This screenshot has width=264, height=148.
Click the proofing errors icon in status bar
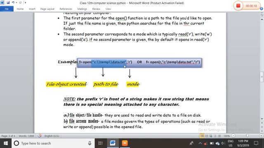point(40,136)
